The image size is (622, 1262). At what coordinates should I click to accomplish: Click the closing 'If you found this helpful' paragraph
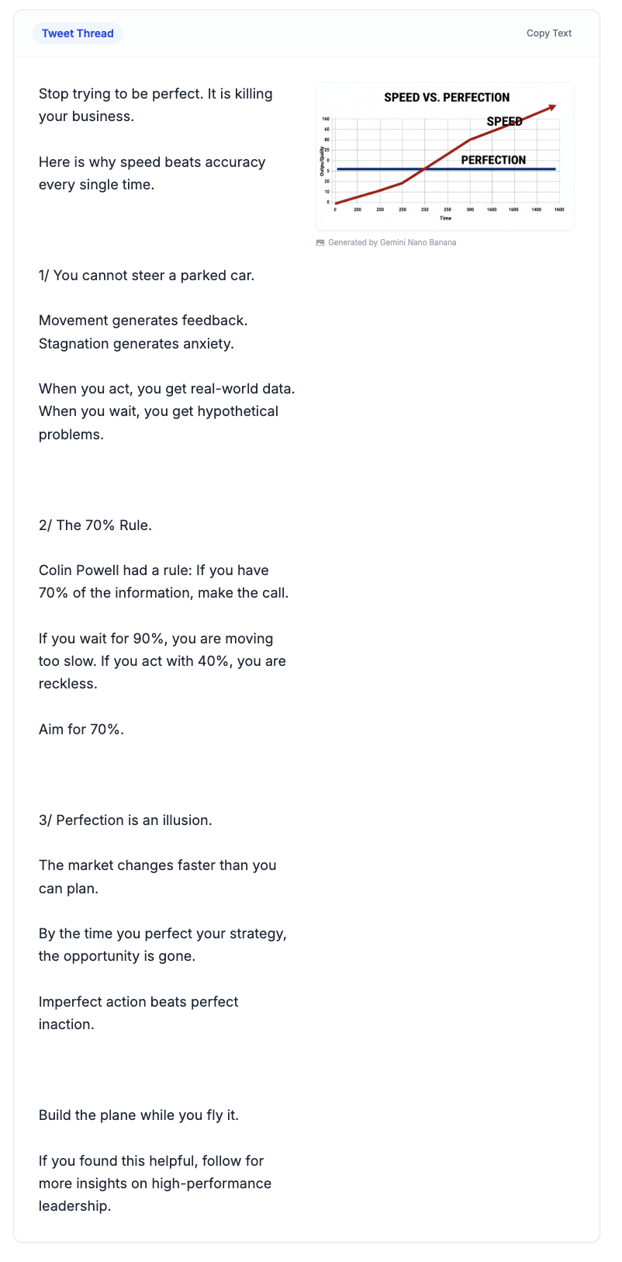(155, 1184)
